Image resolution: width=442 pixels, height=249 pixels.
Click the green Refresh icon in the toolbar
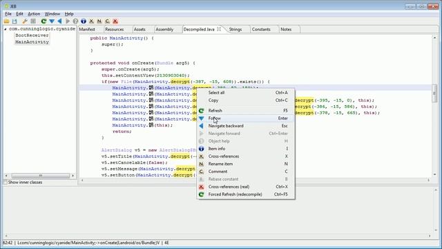tap(44, 21)
